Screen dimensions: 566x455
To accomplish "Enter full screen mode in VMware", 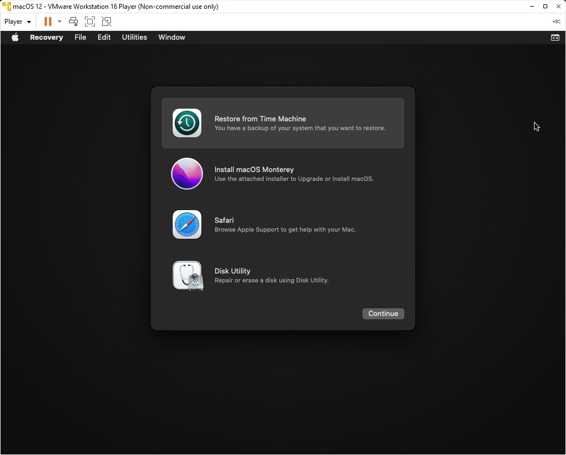I will [90, 22].
